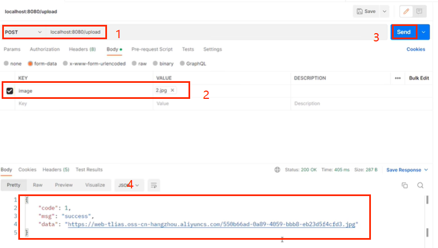Click the globe network icon near Status
Viewport: 438px width, 248px height.
click(277, 170)
